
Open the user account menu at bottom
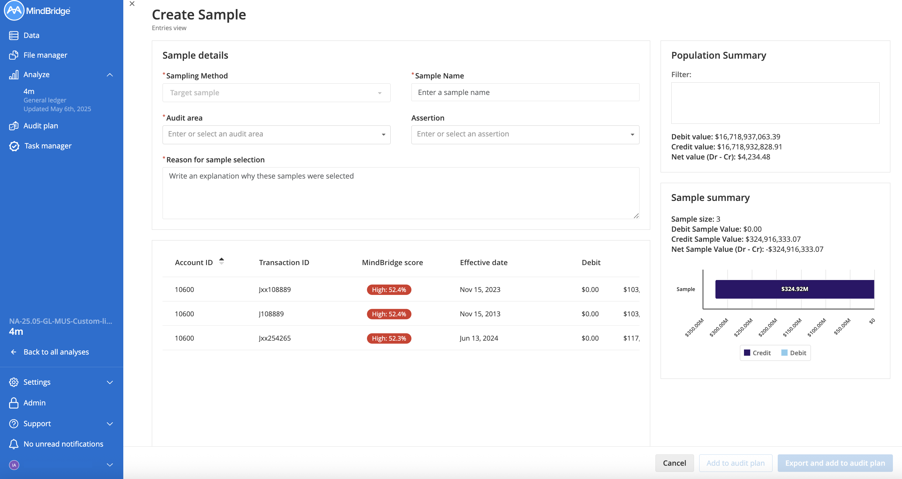(14, 465)
